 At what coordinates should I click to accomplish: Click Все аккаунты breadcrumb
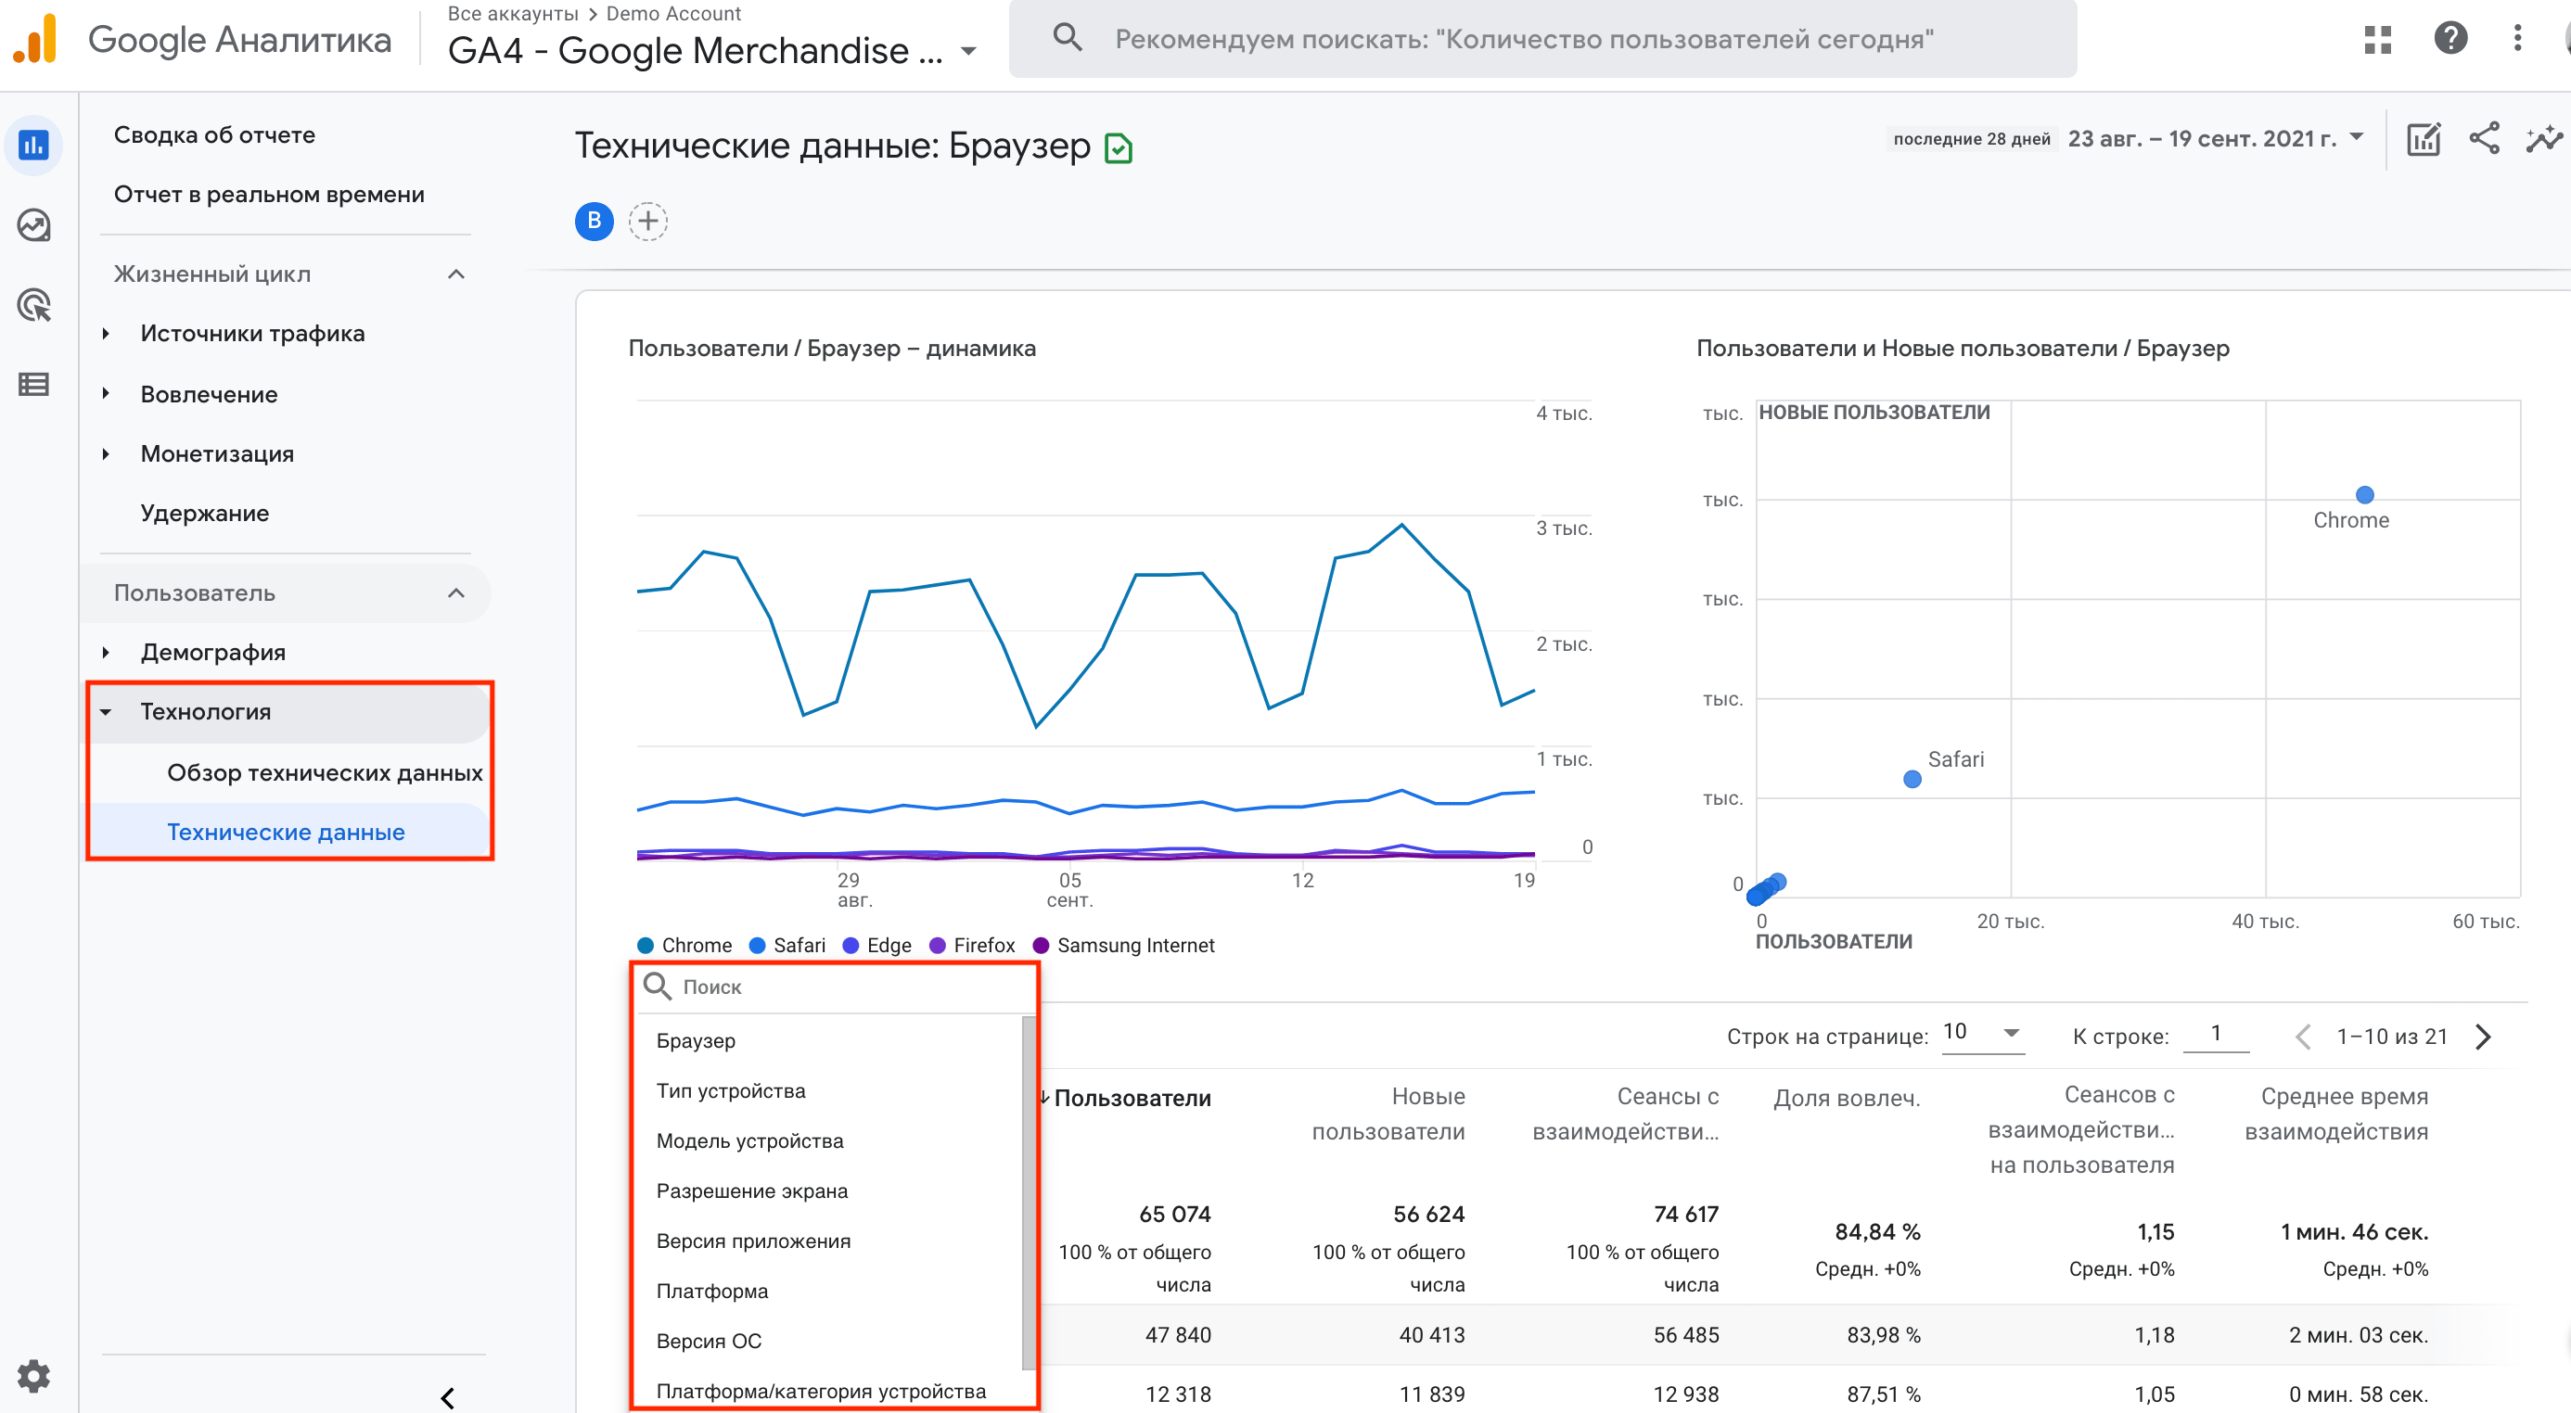512,14
